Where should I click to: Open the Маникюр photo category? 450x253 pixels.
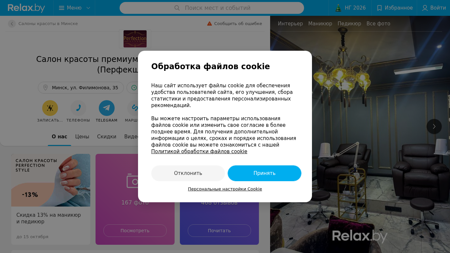(320, 24)
